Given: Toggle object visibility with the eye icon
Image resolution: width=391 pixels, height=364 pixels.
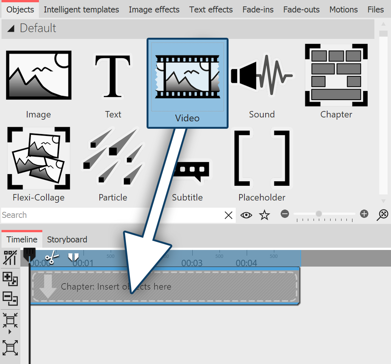Looking at the screenshot, I should [246, 215].
